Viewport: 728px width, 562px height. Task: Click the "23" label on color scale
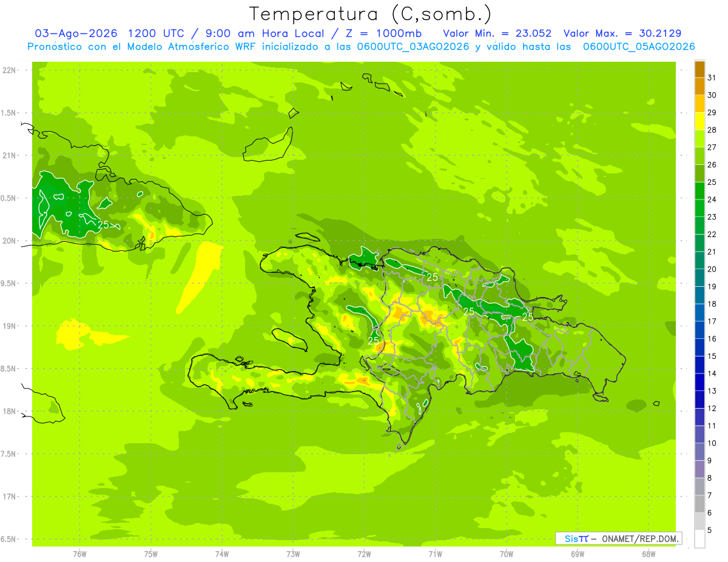click(x=712, y=217)
